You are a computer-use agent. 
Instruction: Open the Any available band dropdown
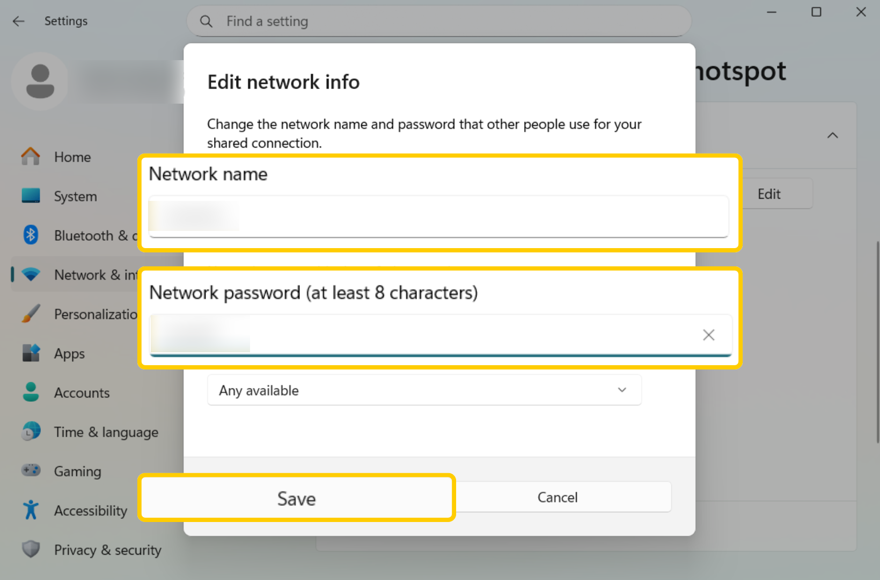pyautogui.click(x=424, y=390)
